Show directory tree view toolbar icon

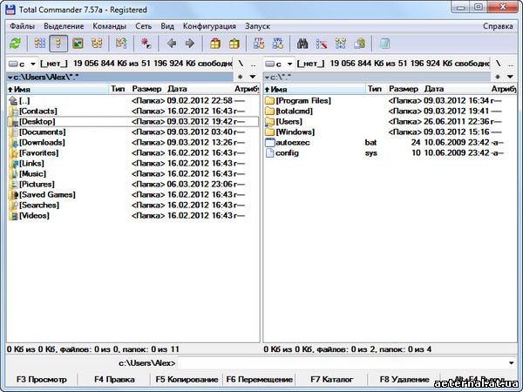pyautogui.click(x=97, y=44)
